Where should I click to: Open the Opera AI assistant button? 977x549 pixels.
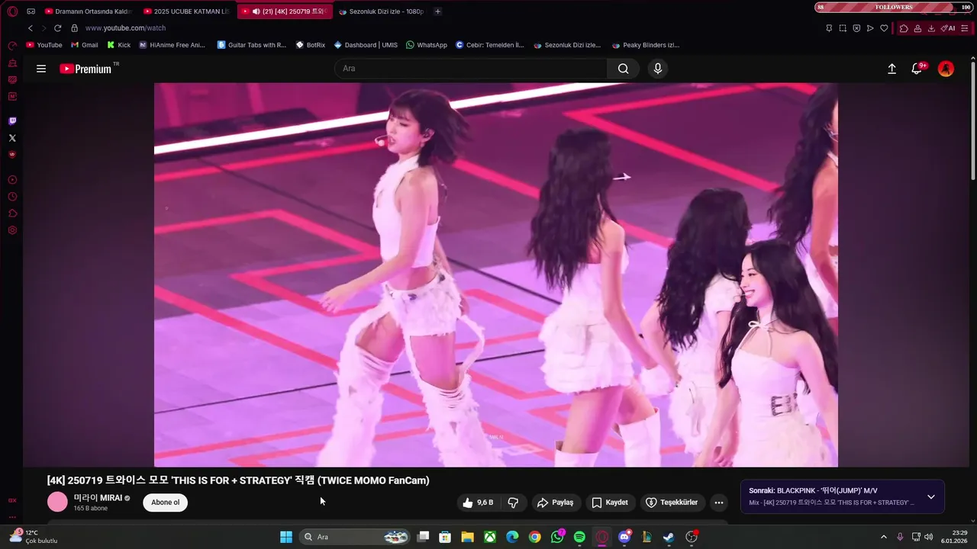(948, 28)
